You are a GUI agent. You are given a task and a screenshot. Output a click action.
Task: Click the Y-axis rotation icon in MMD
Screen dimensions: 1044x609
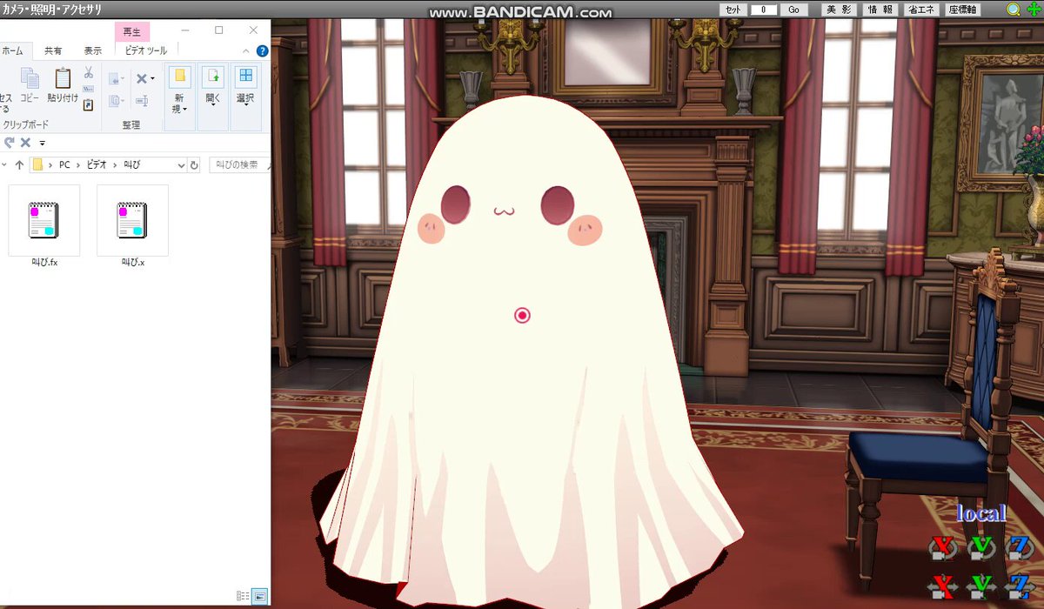[x=981, y=547]
